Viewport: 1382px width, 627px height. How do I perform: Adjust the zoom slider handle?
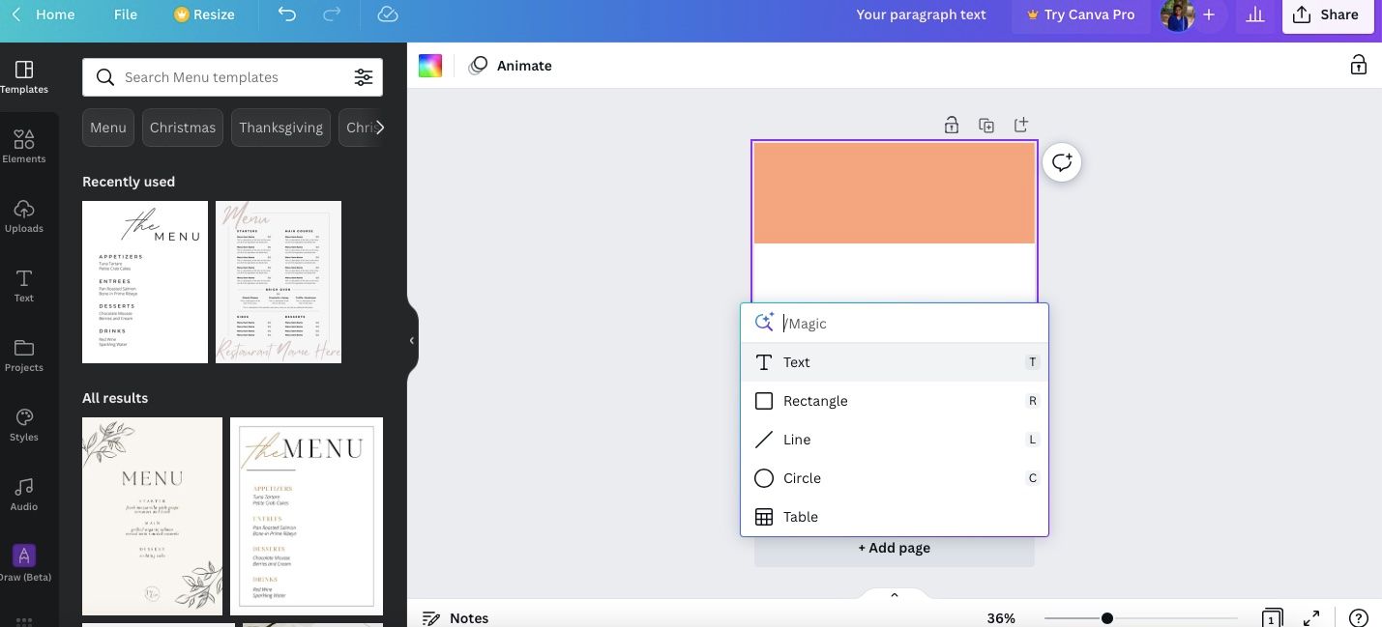tap(1106, 618)
